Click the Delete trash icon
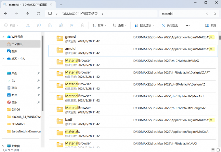This screenshot has height=152, width=221. (83, 25)
